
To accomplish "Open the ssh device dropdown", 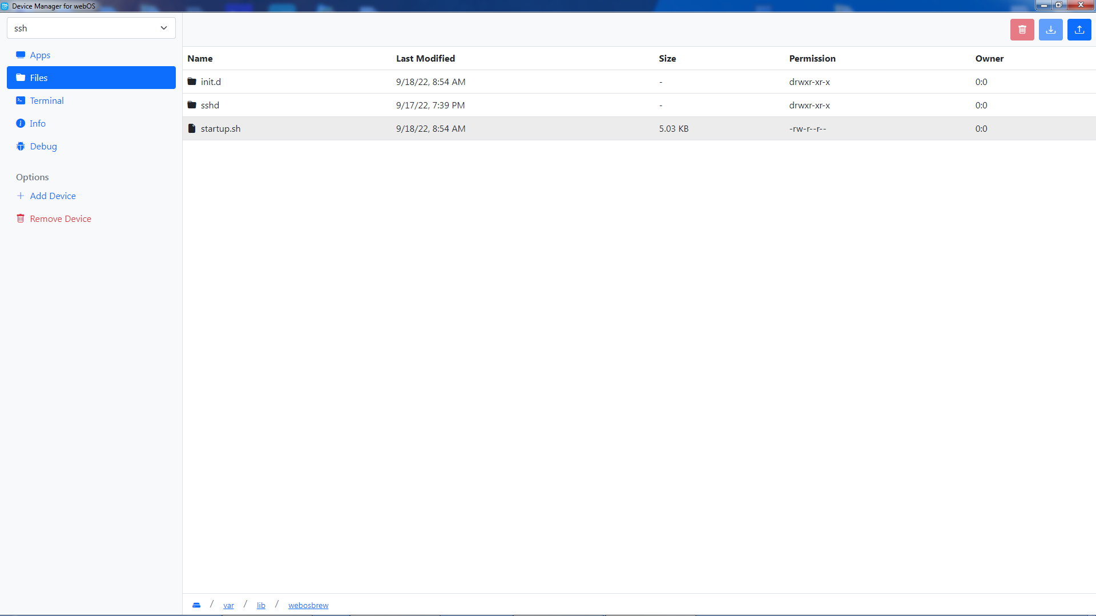I will pos(91,28).
